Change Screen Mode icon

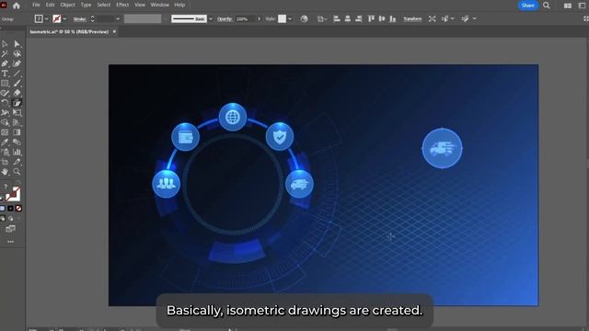(x=10, y=229)
